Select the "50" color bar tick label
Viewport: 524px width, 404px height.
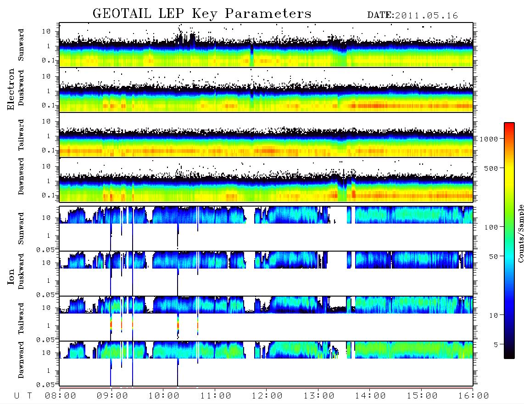[493, 257]
